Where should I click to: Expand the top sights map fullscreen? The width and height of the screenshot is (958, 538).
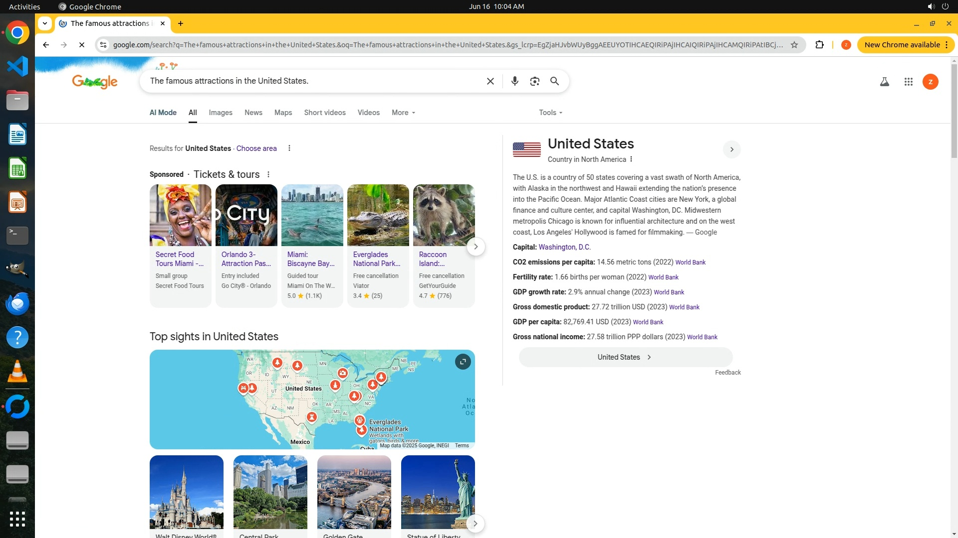point(463,362)
